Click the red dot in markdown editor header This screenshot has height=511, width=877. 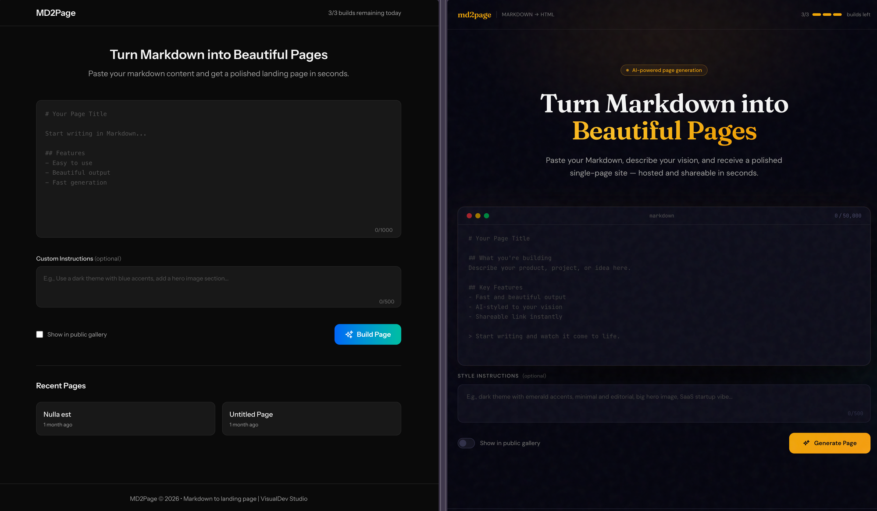469,216
